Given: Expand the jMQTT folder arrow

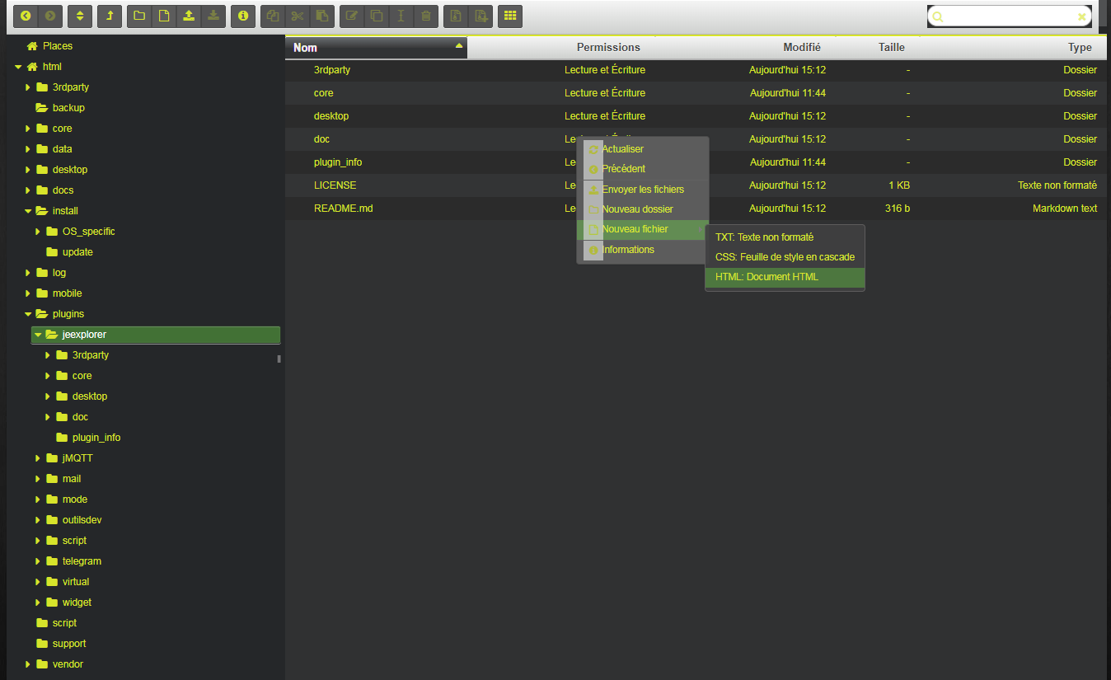Looking at the screenshot, I should (38, 458).
